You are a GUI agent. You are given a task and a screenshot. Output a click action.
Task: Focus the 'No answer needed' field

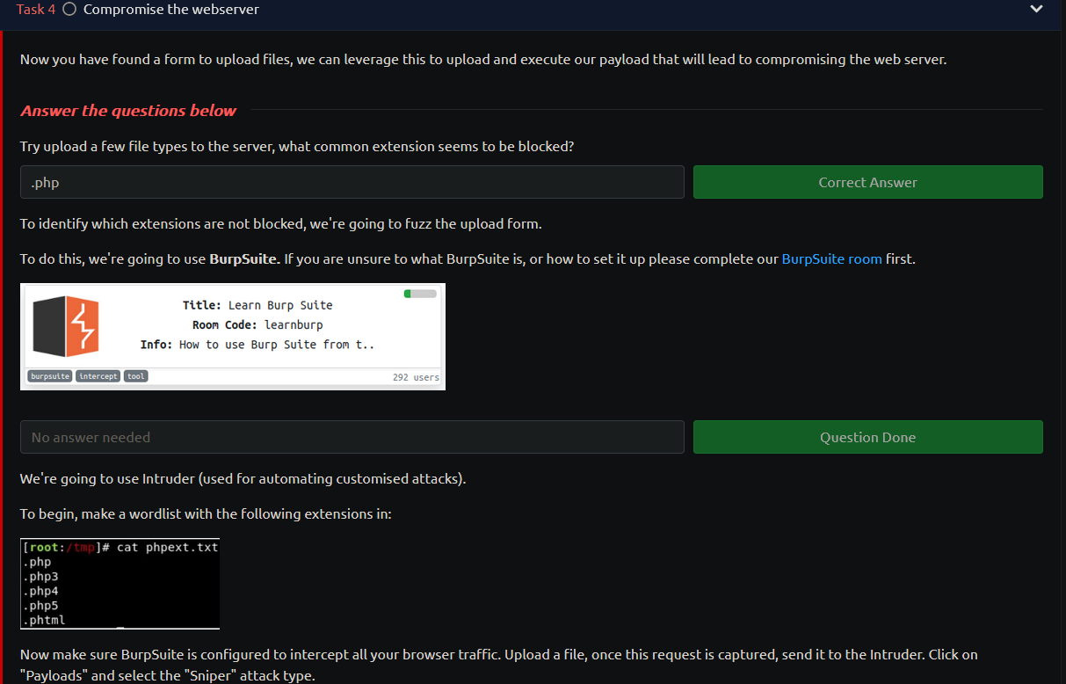[x=352, y=437]
